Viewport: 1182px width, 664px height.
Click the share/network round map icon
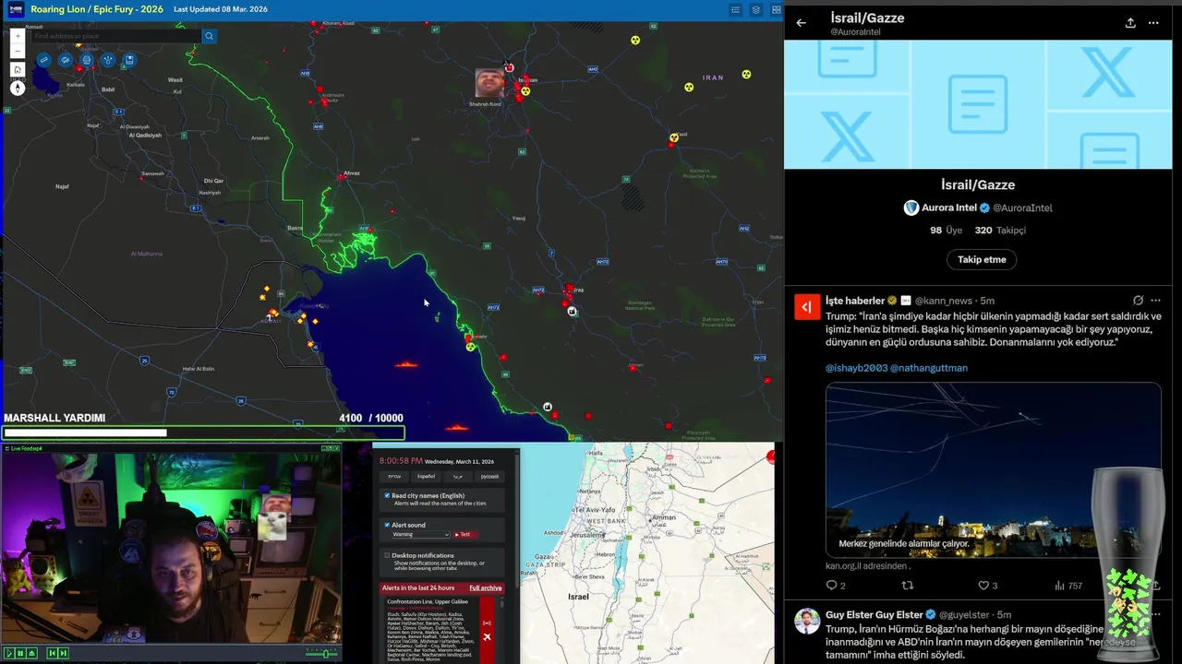(x=108, y=60)
